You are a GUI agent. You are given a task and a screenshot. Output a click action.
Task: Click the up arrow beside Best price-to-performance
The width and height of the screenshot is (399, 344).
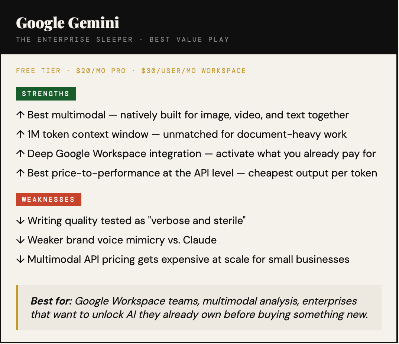tap(20, 173)
